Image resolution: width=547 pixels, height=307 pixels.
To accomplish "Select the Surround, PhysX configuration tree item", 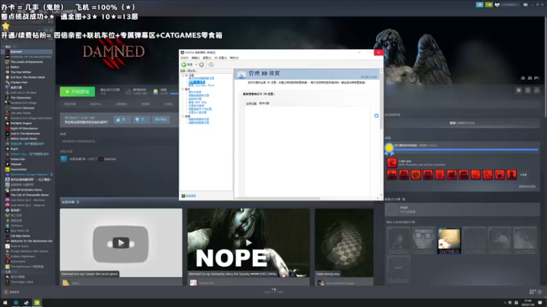I will [x=201, y=85].
